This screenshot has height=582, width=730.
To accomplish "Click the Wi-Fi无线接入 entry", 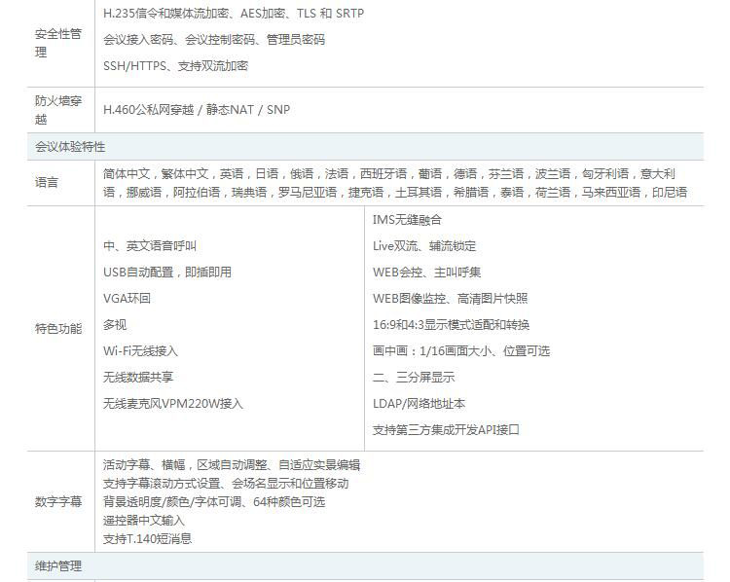I will pyautogui.click(x=141, y=351).
